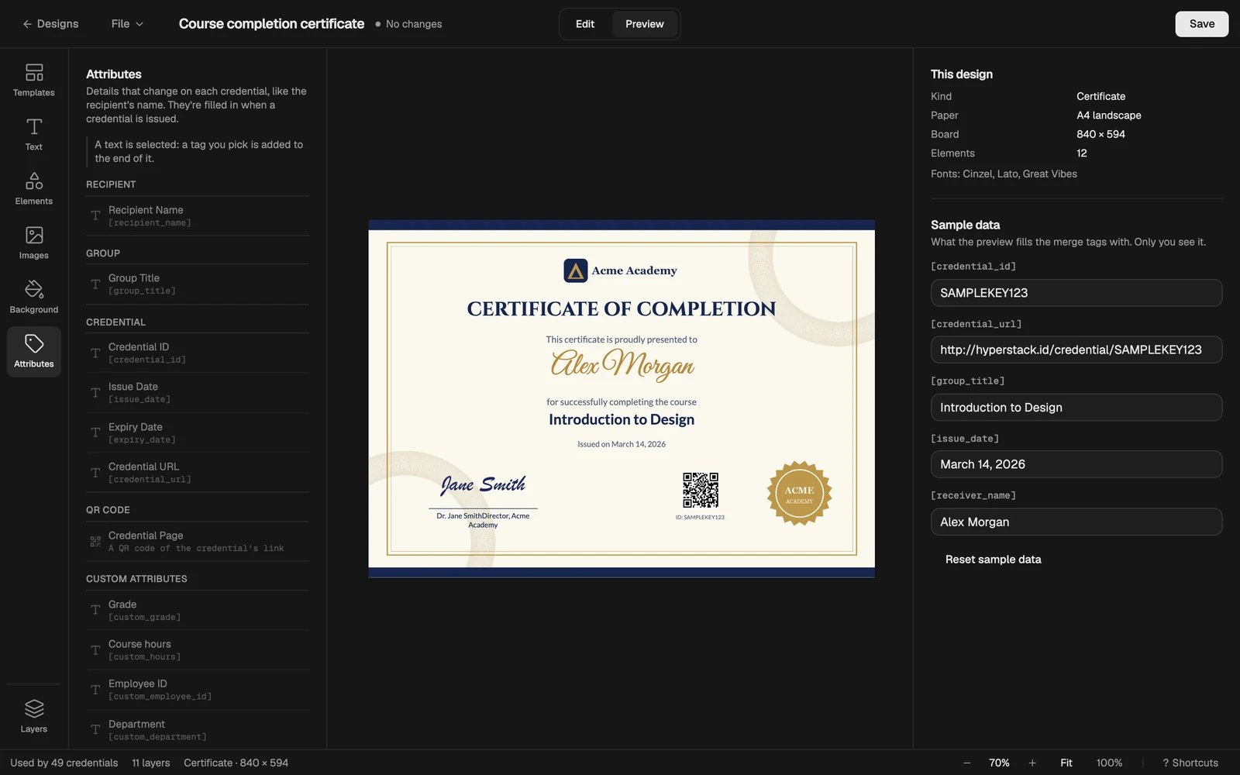Select the Text tool in sidebar
The height and width of the screenshot is (775, 1240).
[34, 134]
